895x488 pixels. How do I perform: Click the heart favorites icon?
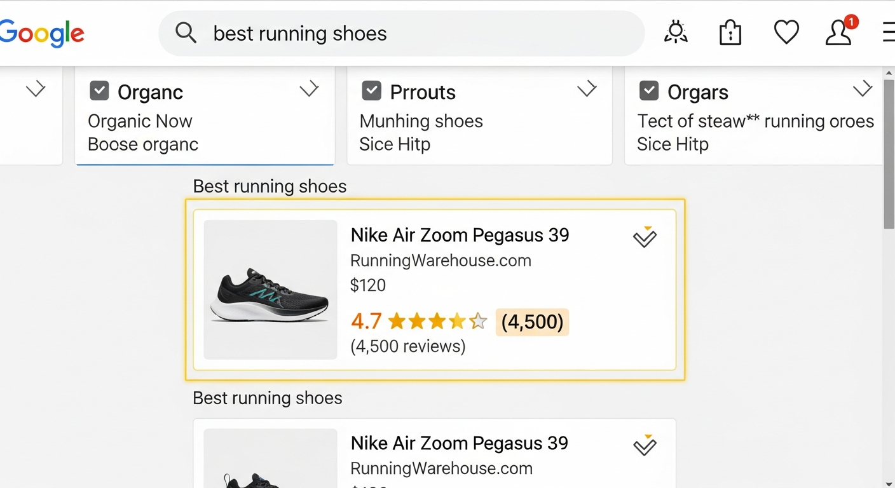coord(786,31)
